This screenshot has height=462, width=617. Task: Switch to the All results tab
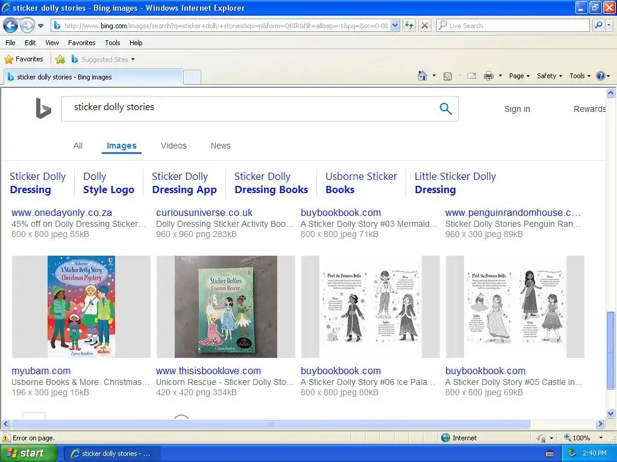point(78,146)
